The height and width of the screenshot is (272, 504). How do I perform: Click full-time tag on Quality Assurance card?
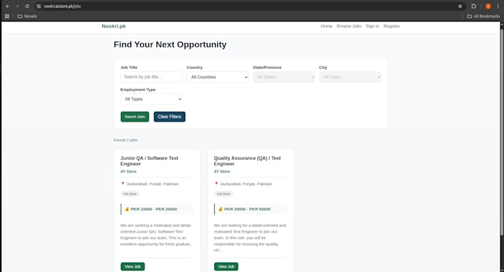tap(224, 194)
